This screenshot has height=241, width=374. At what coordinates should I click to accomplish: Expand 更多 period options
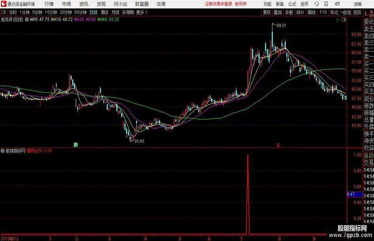(142, 12)
